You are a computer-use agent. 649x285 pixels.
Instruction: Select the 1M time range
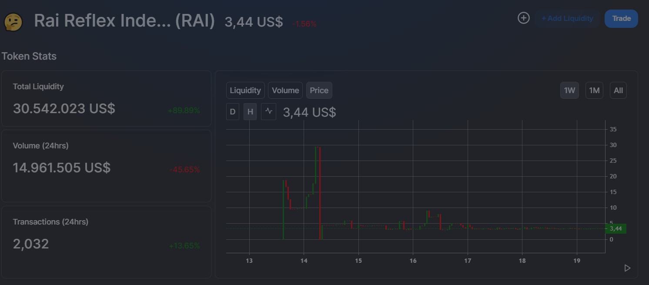tap(594, 91)
